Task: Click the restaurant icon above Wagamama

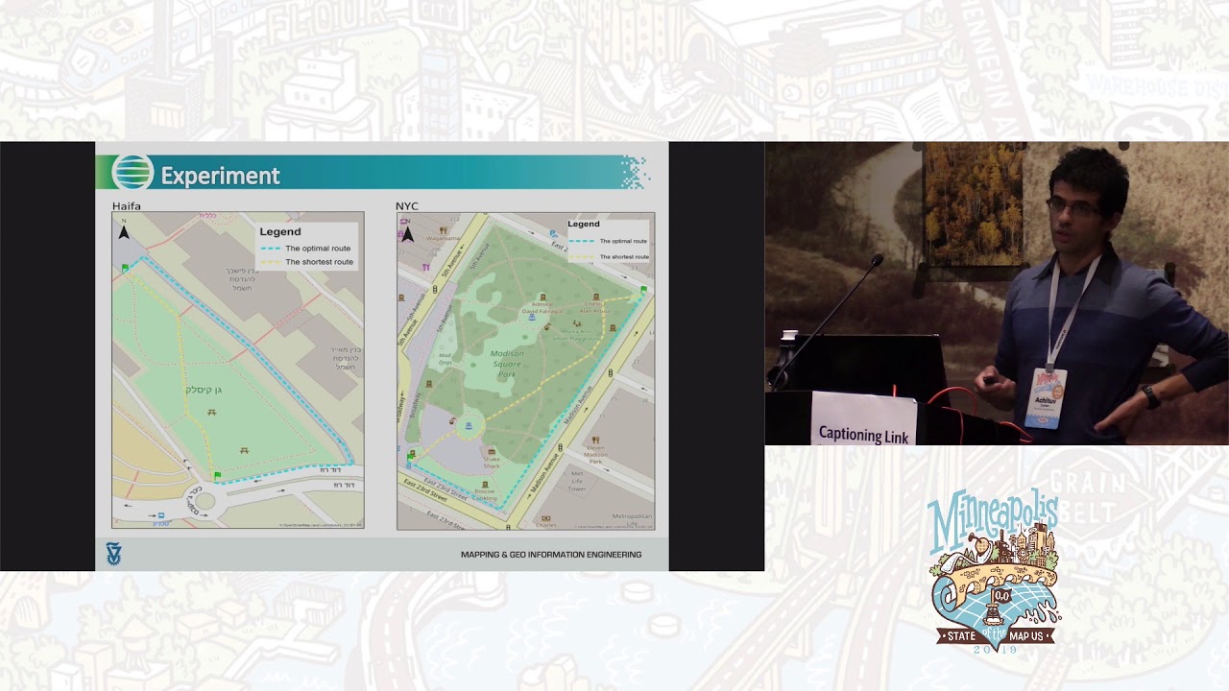Action: coord(443,230)
